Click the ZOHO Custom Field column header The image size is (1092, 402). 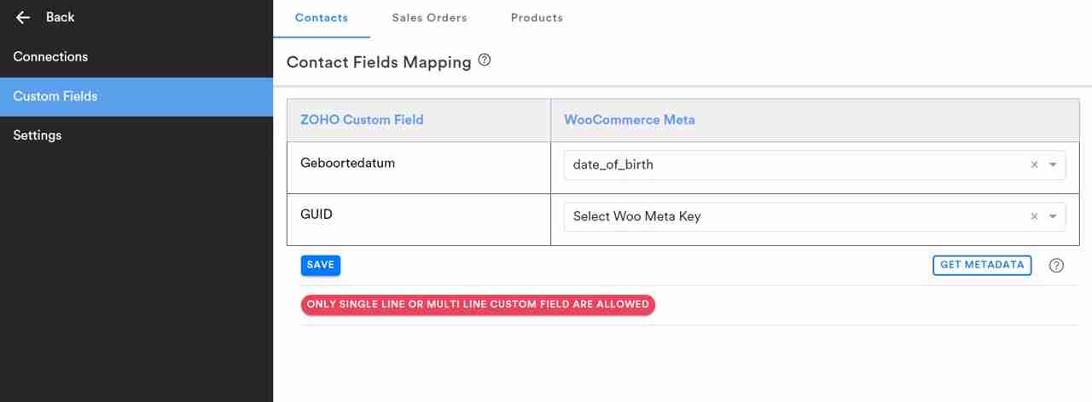362,120
